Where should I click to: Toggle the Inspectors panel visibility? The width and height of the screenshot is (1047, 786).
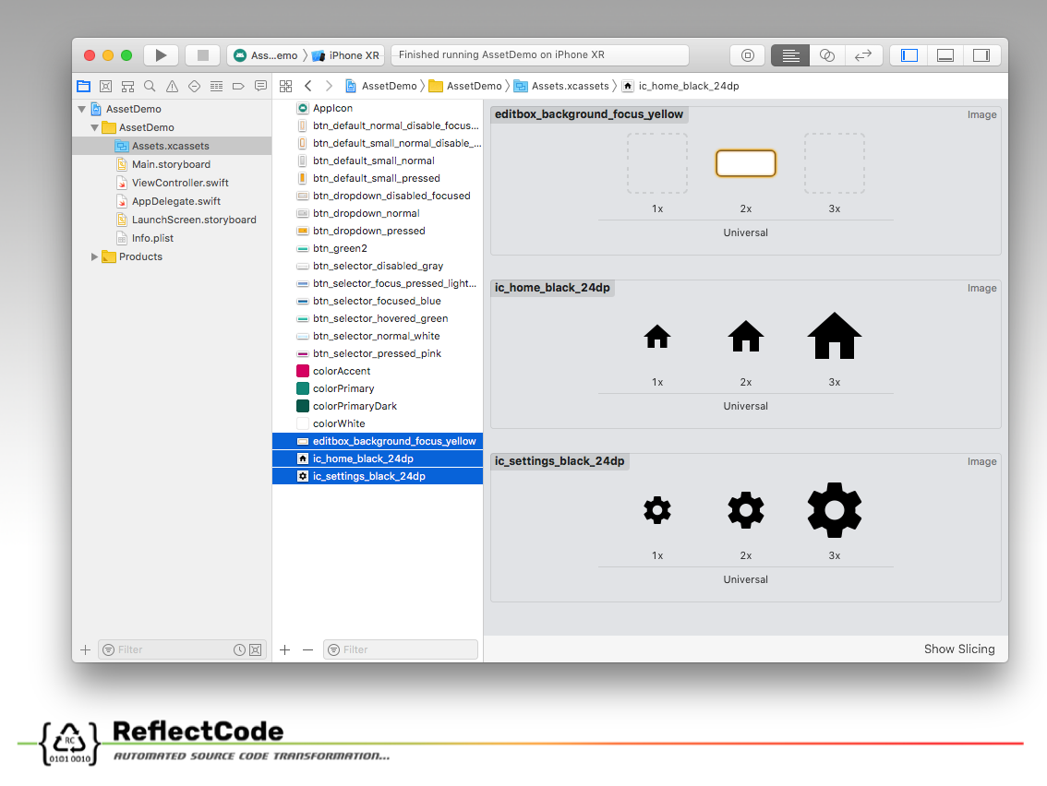tap(981, 55)
